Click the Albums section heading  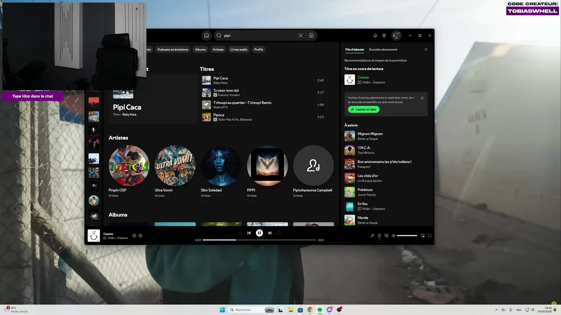(x=118, y=215)
